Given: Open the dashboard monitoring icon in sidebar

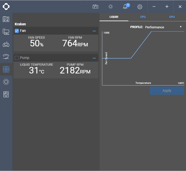Looking at the screenshot, I should (x=6, y=19).
